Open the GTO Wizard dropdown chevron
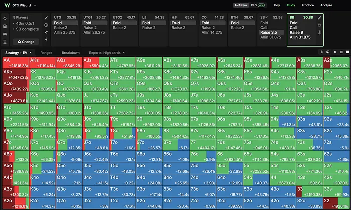 click(35, 5)
